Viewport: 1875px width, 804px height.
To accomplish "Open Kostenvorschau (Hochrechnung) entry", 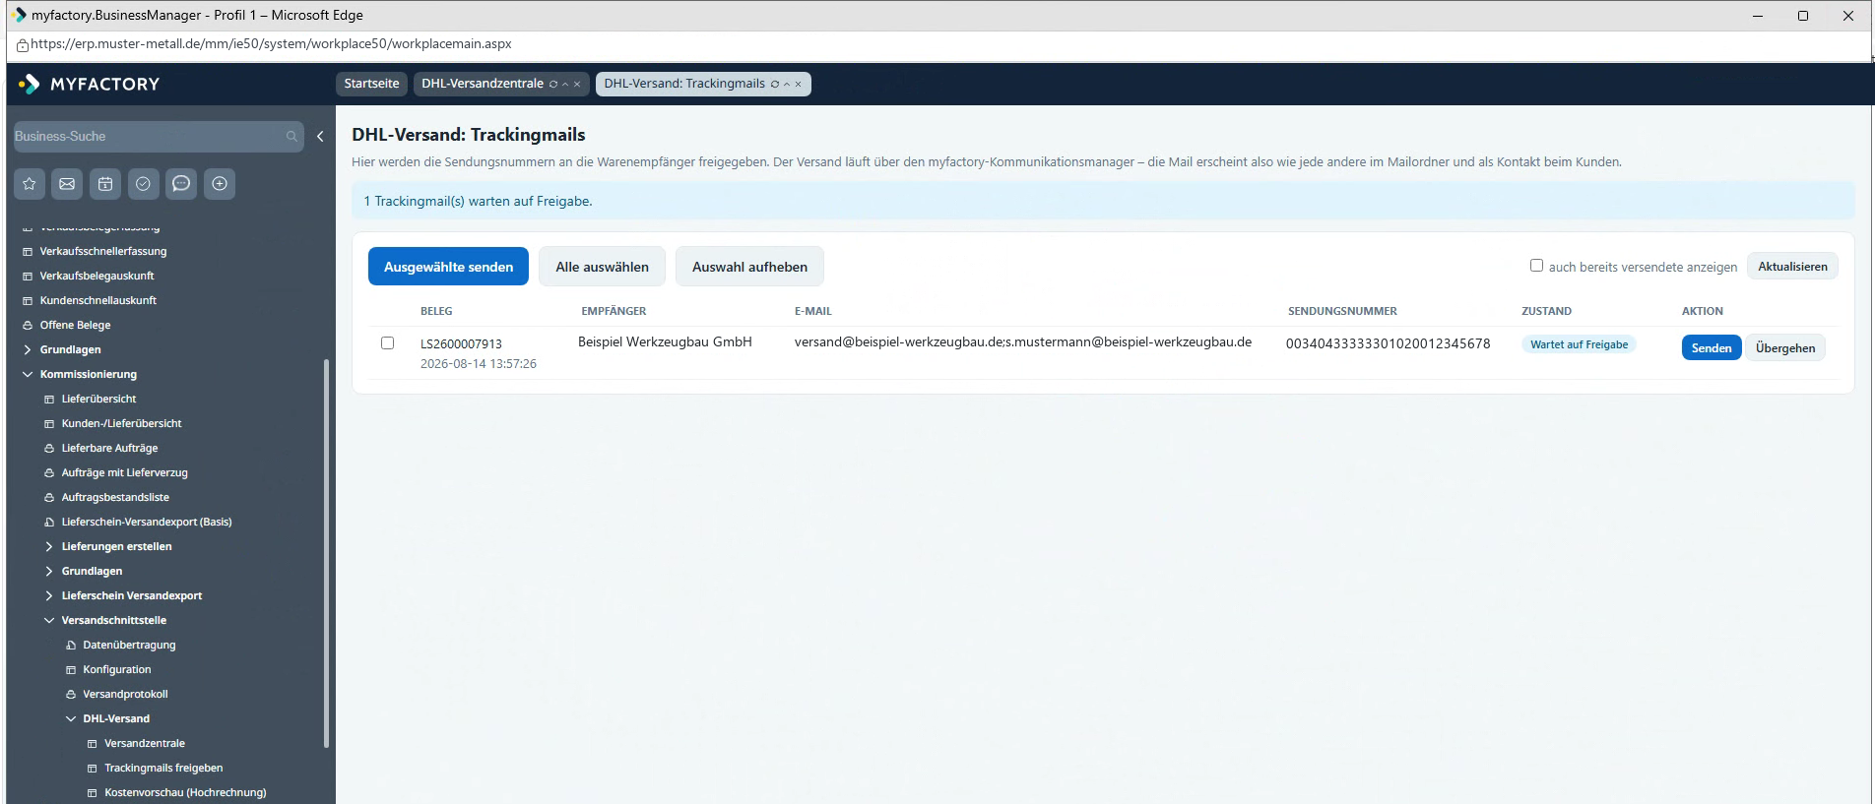I will coord(185,792).
